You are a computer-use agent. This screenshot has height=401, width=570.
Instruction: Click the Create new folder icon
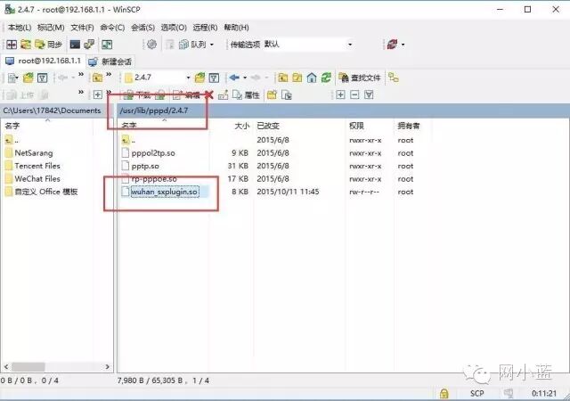[x=272, y=95]
